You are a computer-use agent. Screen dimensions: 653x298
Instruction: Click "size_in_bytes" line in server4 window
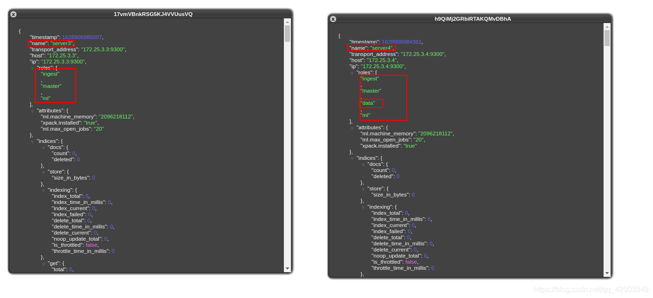point(393,195)
